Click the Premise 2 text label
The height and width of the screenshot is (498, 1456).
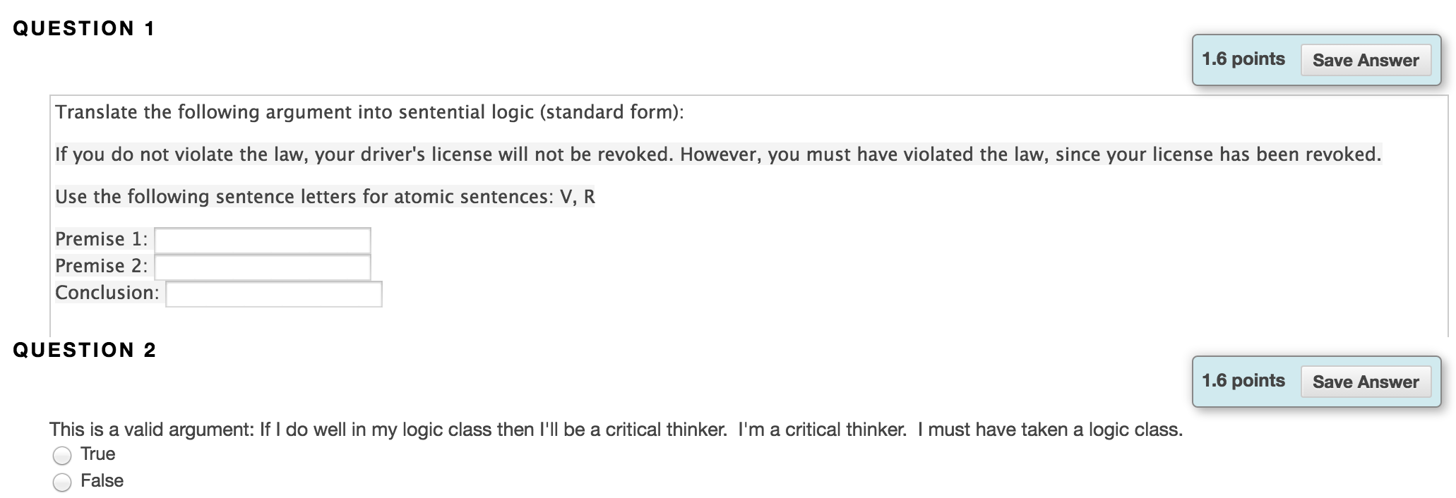(100, 266)
